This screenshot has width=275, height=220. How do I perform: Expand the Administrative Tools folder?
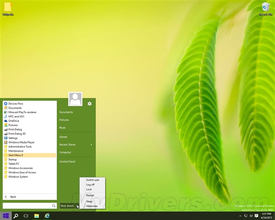click(x=30, y=147)
